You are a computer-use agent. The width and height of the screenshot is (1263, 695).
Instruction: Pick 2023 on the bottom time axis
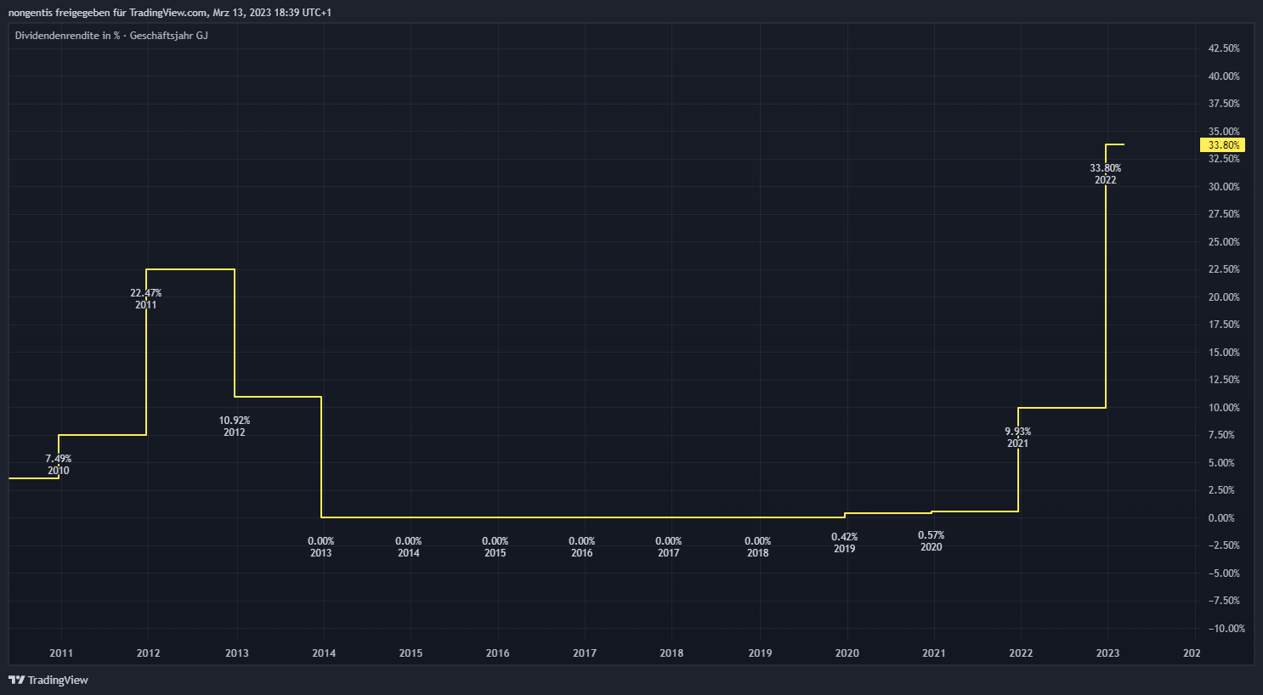(x=1107, y=653)
